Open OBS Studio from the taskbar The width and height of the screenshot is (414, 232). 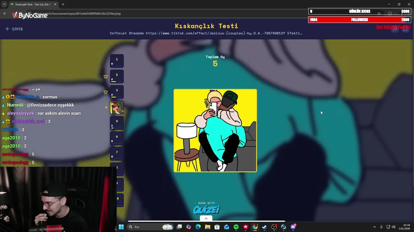(x=274, y=227)
